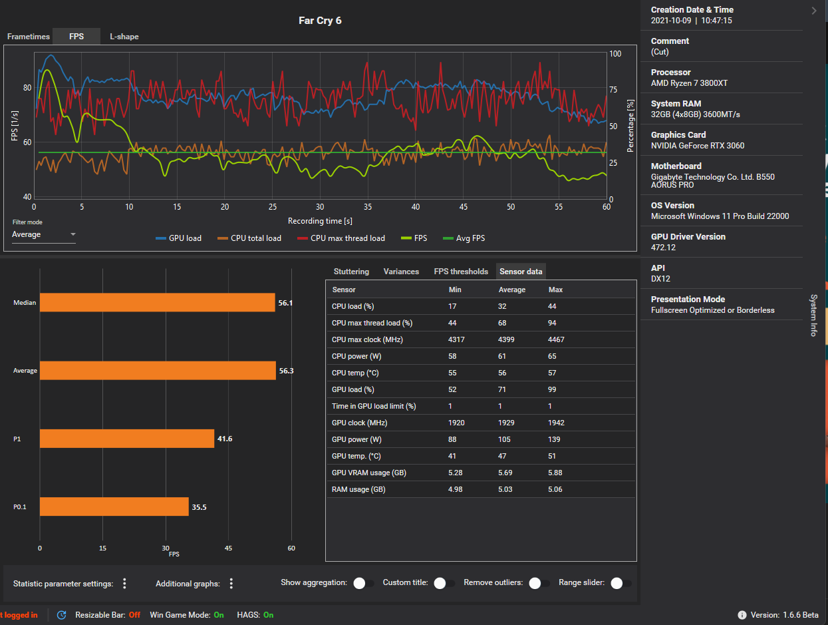This screenshot has height=625, width=828.
Task: Click the Max column header
Action: point(556,290)
